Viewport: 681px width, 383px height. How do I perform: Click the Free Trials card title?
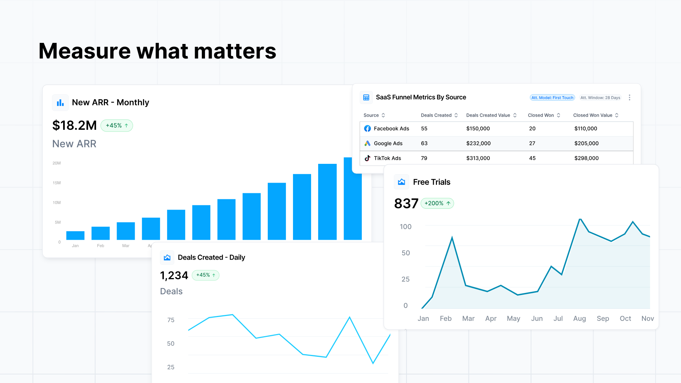click(x=432, y=182)
